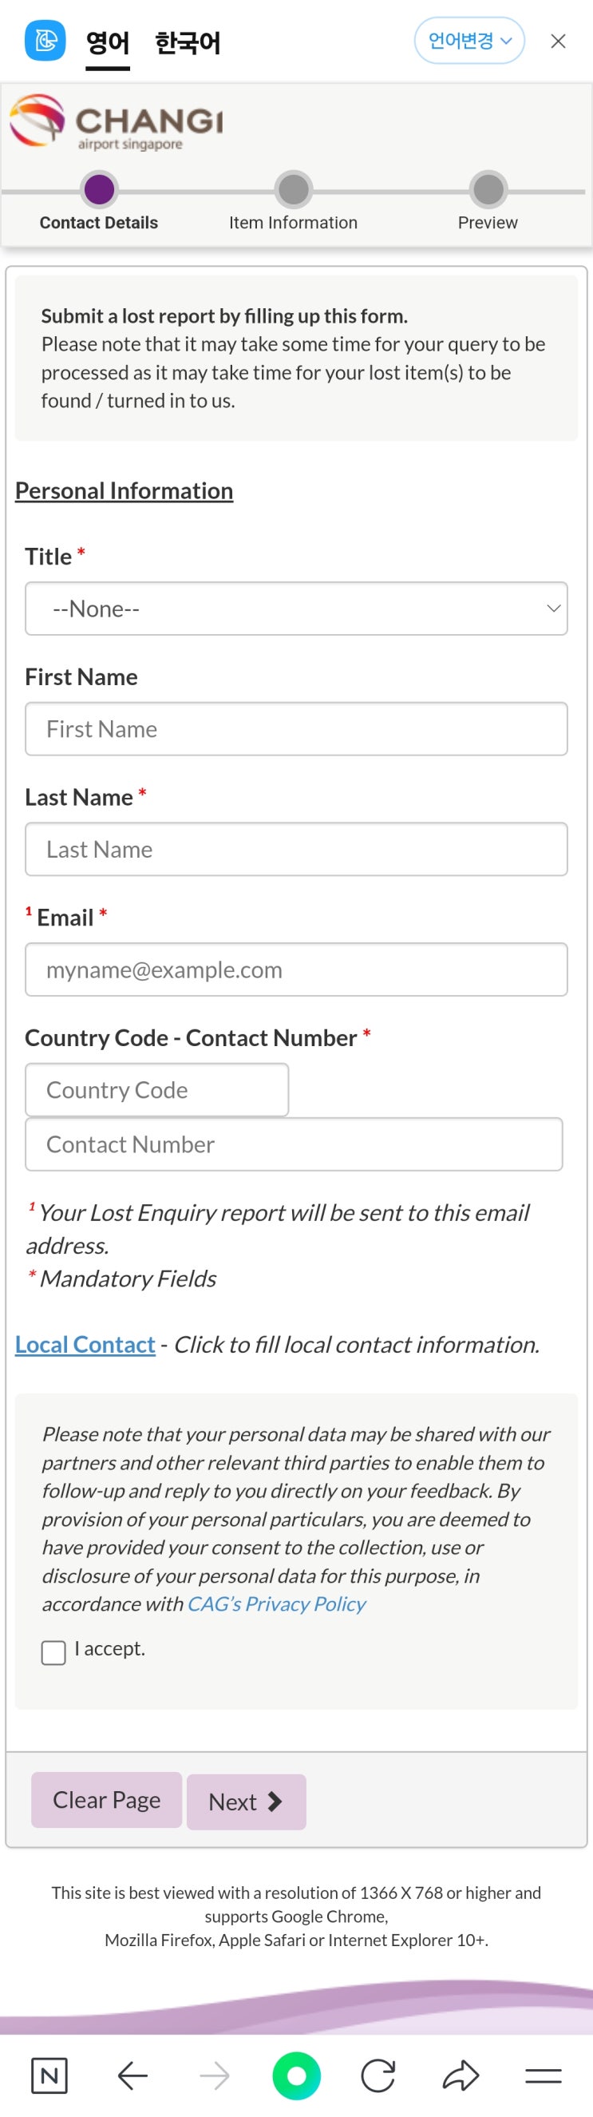This screenshot has width=593, height=2117.
Task: Click the Changi Airport logo
Action: pos(117,122)
